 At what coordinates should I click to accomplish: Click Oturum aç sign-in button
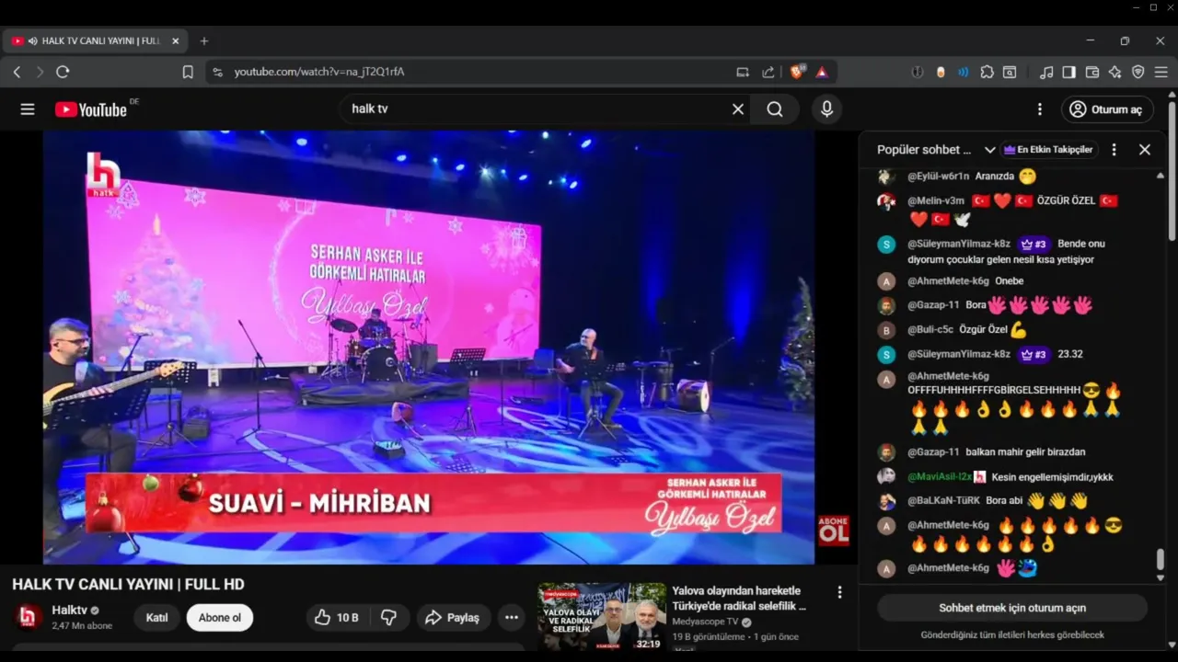1107,109
